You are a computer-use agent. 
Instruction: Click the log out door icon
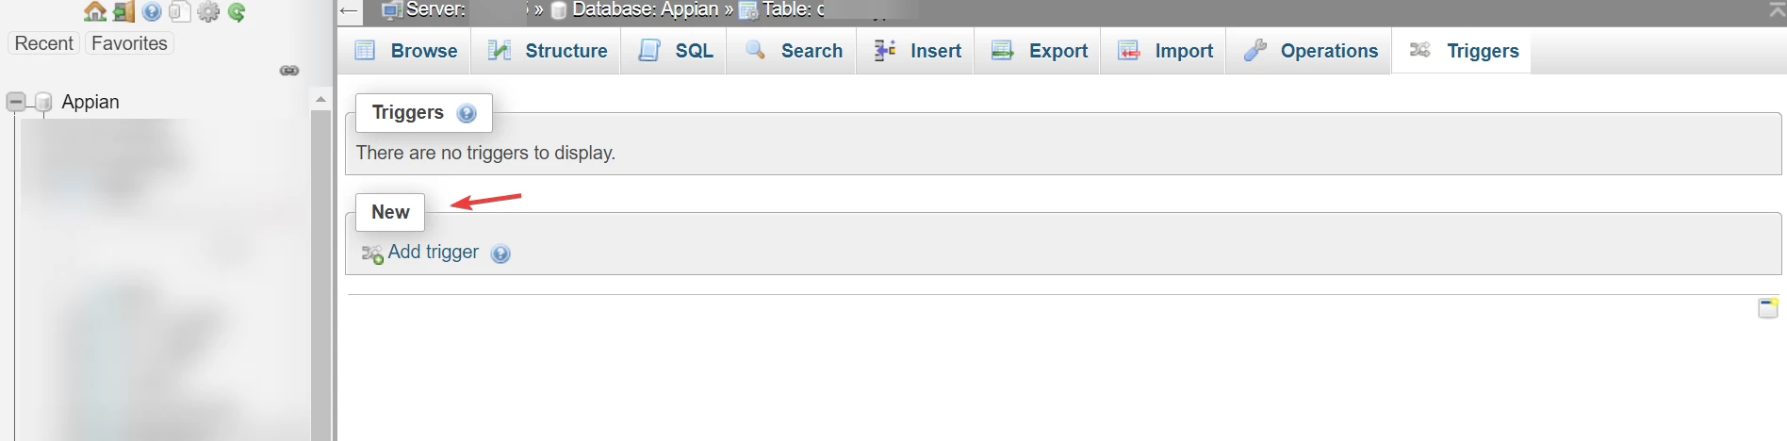click(123, 11)
